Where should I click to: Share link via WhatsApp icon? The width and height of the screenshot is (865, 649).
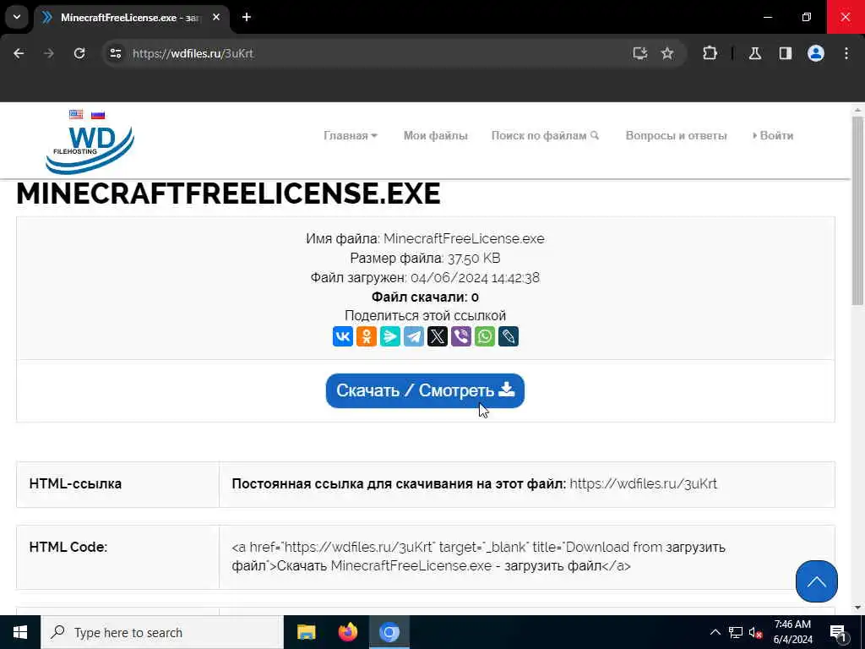click(x=485, y=336)
